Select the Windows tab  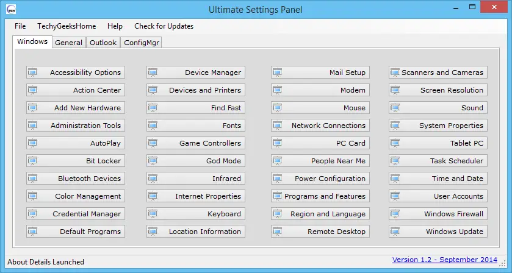coord(32,41)
